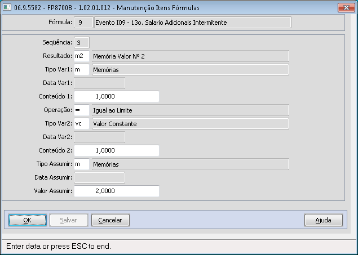Click the application icon in the title bar
358x255 pixels.
(x=7, y=7)
